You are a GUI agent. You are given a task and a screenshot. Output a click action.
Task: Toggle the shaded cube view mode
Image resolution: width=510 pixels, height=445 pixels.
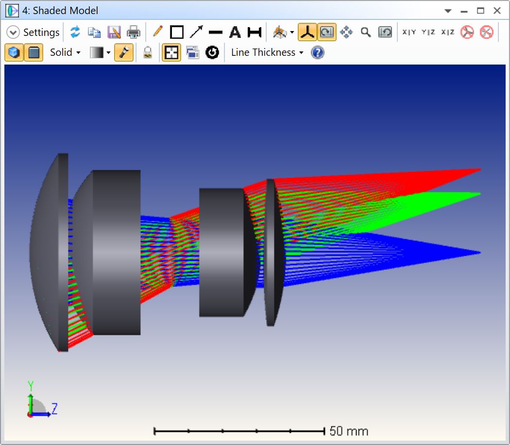coord(14,52)
